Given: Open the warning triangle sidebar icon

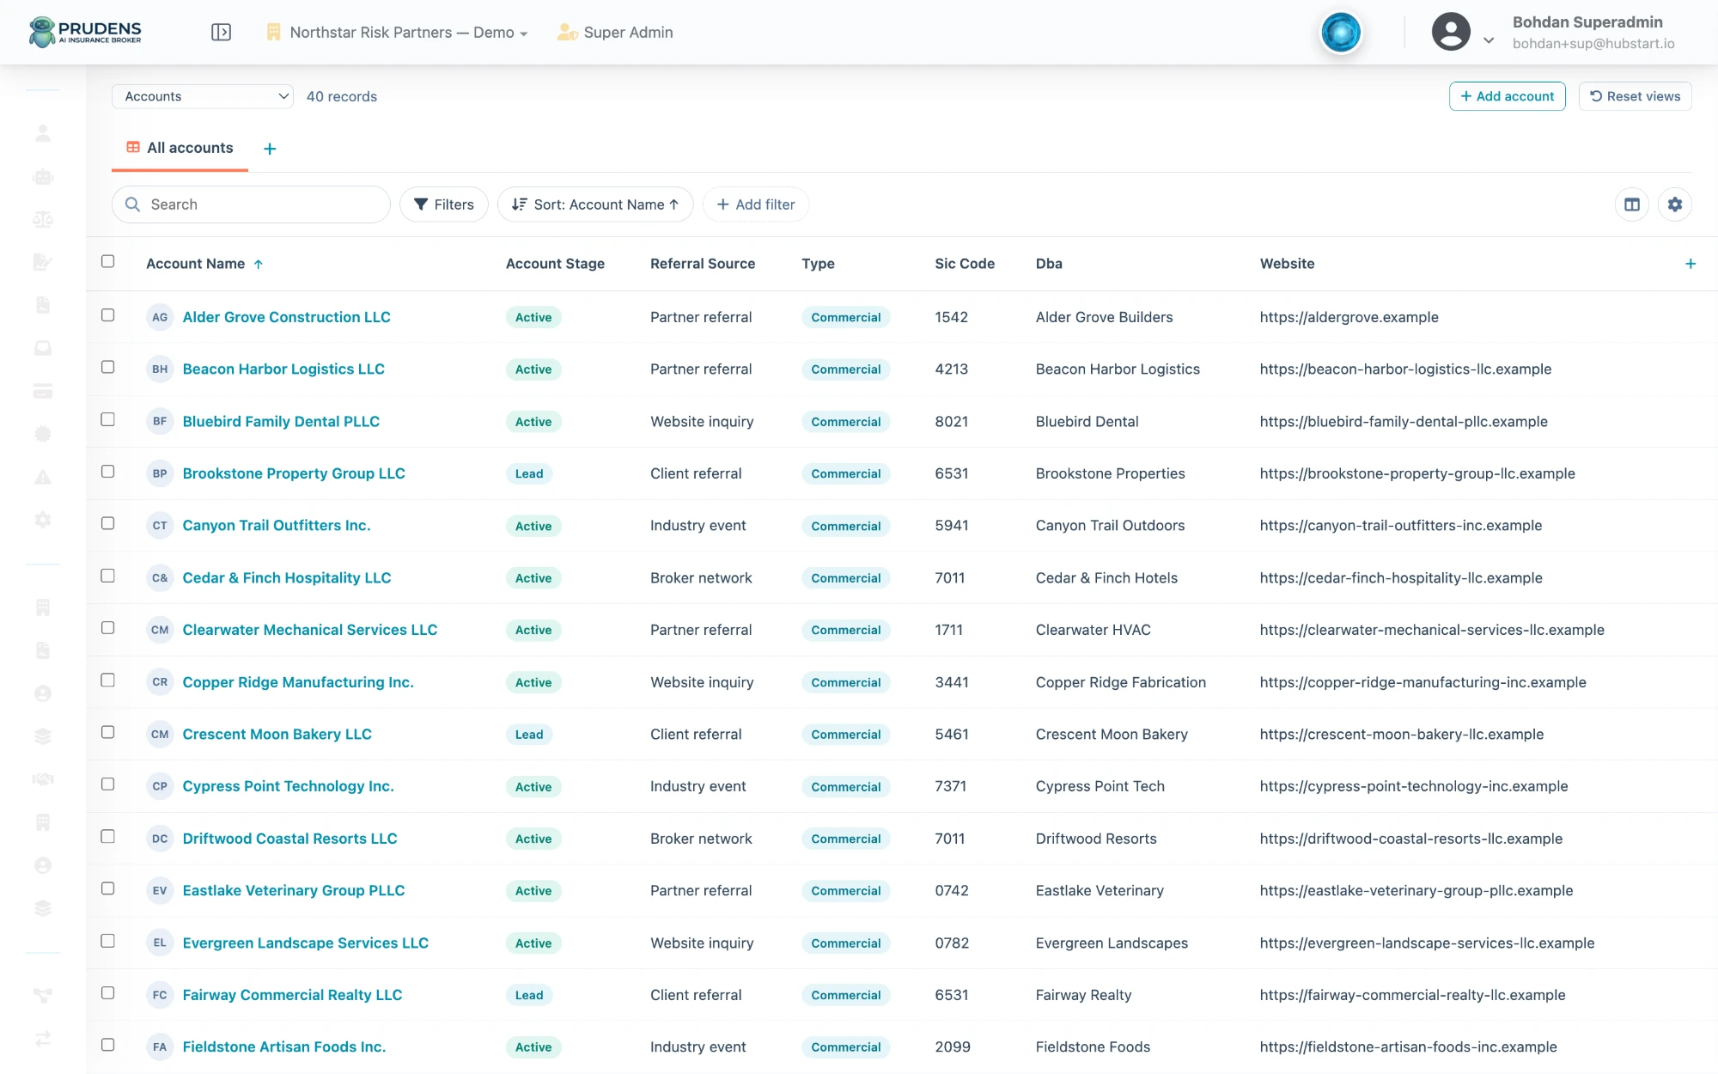Looking at the screenshot, I should 43,478.
